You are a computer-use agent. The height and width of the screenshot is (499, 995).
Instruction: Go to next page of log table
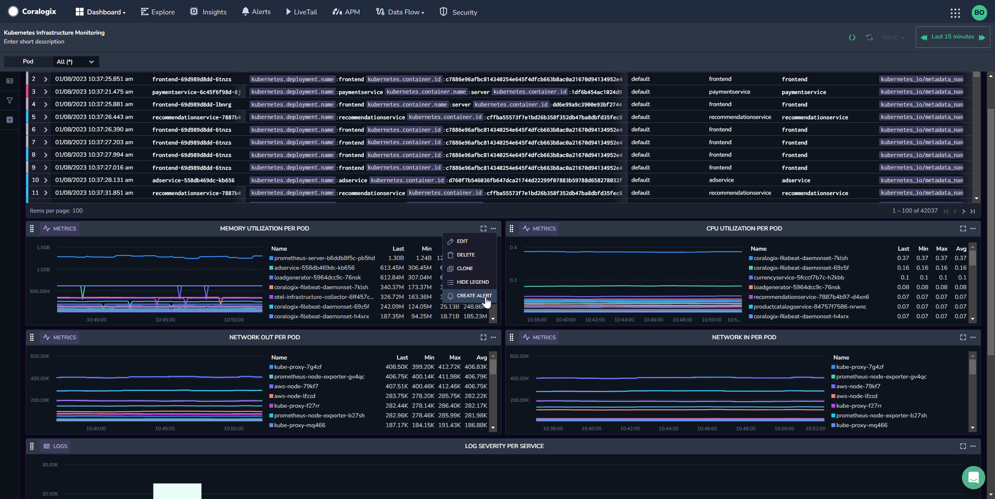(x=964, y=211)
